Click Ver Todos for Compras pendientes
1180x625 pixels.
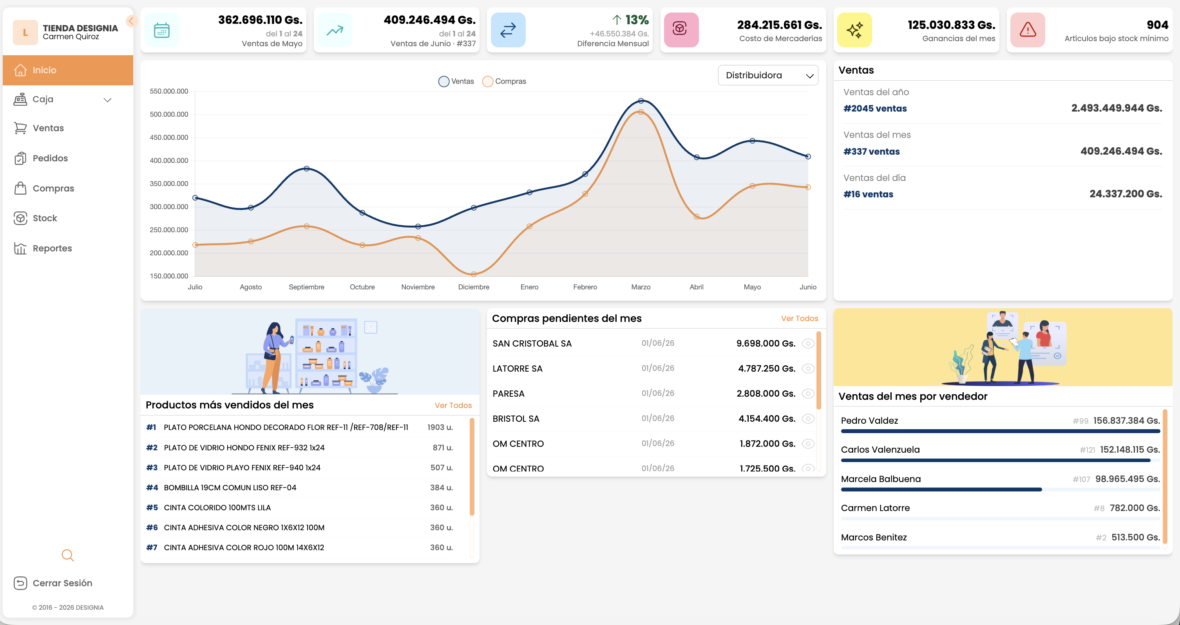pos(799,319)
